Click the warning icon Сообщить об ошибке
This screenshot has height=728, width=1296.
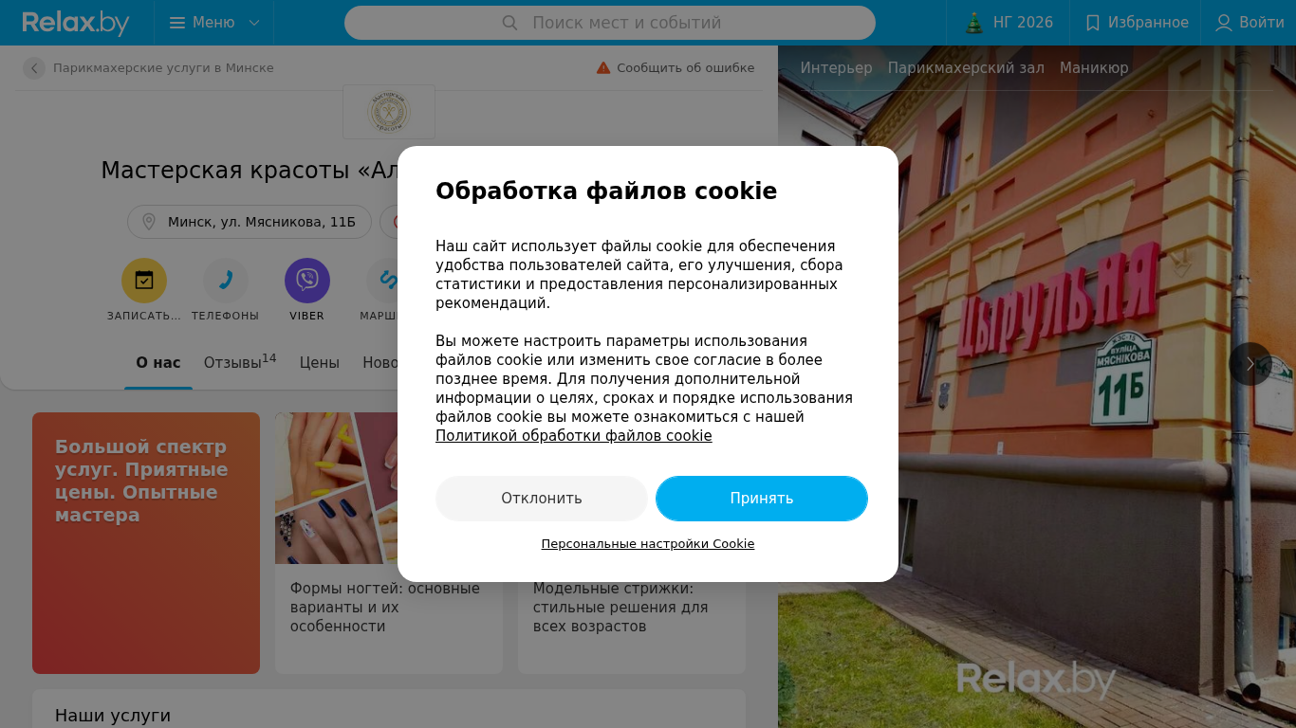603,68
